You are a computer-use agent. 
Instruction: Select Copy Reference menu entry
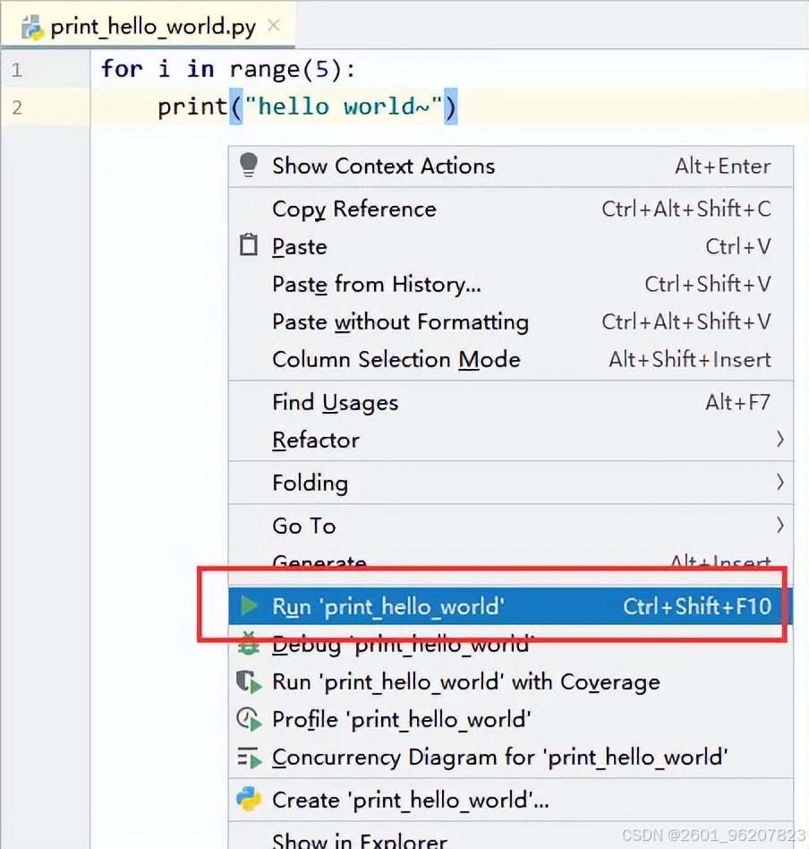click(511, 209)
